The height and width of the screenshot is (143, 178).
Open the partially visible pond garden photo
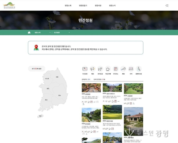pos(112,138)
